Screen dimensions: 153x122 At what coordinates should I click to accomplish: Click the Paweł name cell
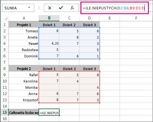(24, 44)
